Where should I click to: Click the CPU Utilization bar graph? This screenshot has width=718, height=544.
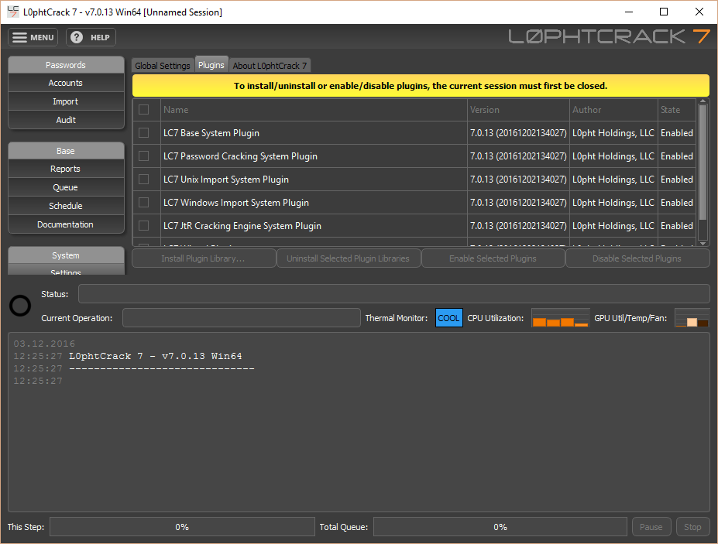click(x=560, y=318)
